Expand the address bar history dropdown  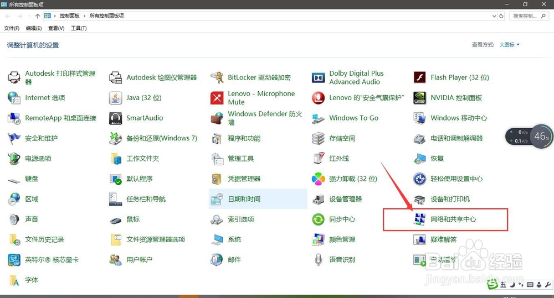click(494, 16)
